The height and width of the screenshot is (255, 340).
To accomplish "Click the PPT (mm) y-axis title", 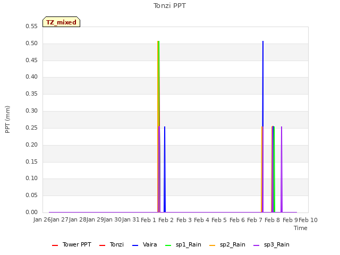I will tap(7, 119).
